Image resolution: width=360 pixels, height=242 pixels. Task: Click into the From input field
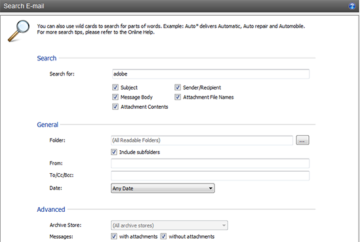click(x=210, y=163)
